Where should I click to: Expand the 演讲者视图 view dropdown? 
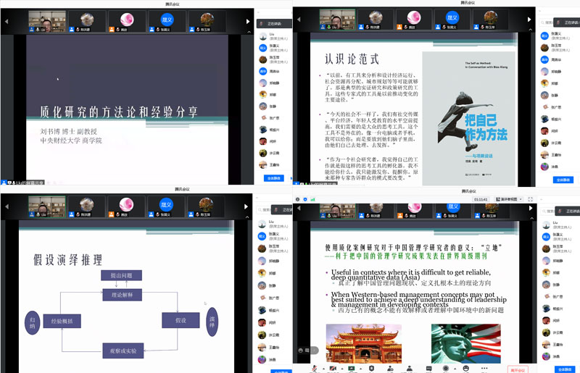tap(509, 199)
